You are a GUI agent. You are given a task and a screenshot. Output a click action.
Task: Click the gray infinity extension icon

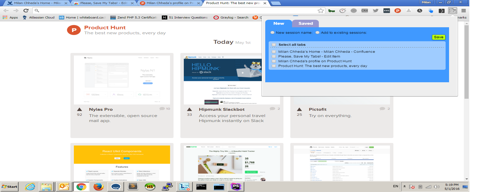click(x=354, y=11)
